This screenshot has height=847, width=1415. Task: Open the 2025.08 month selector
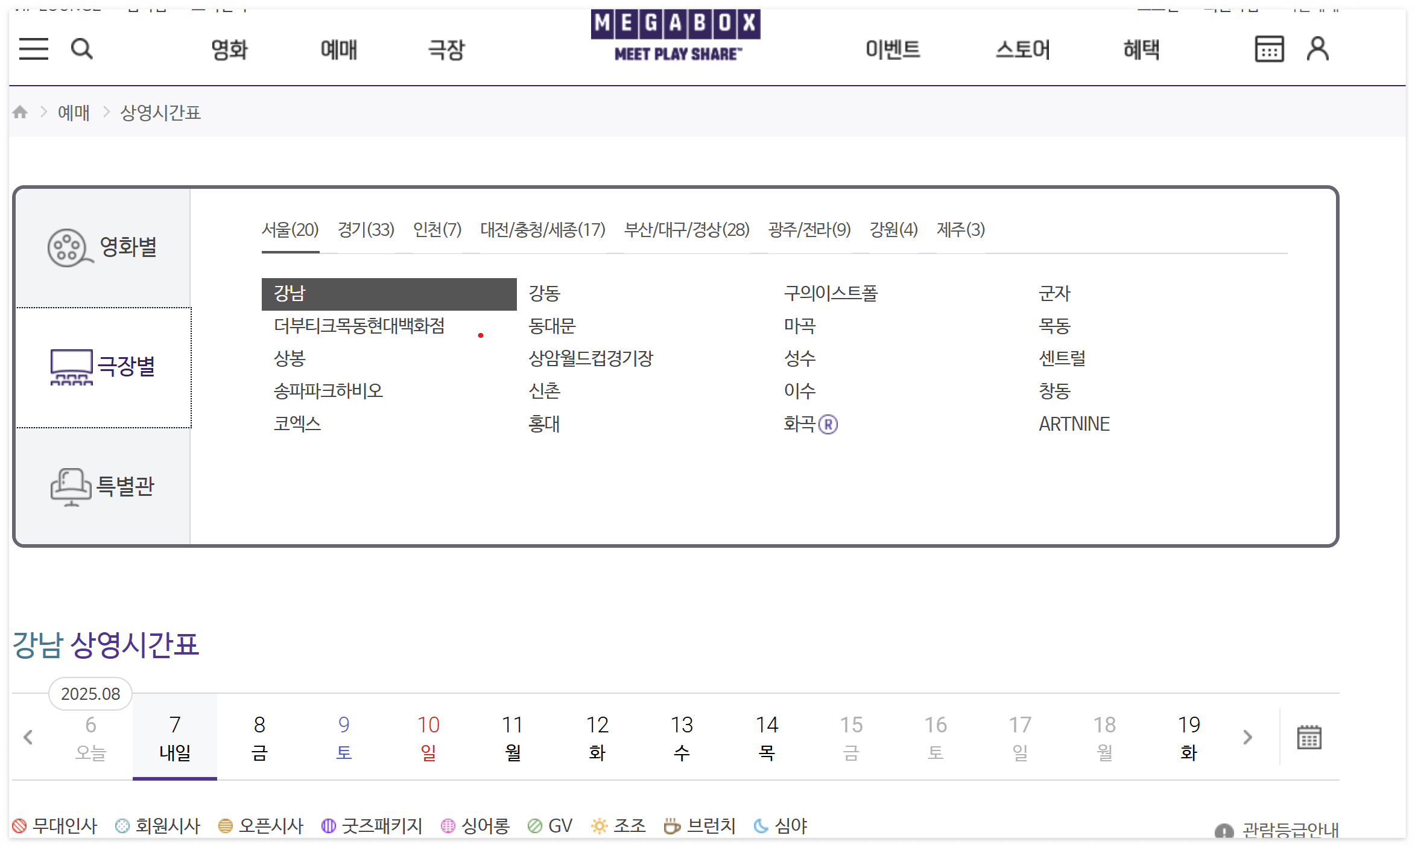[90, 694]
